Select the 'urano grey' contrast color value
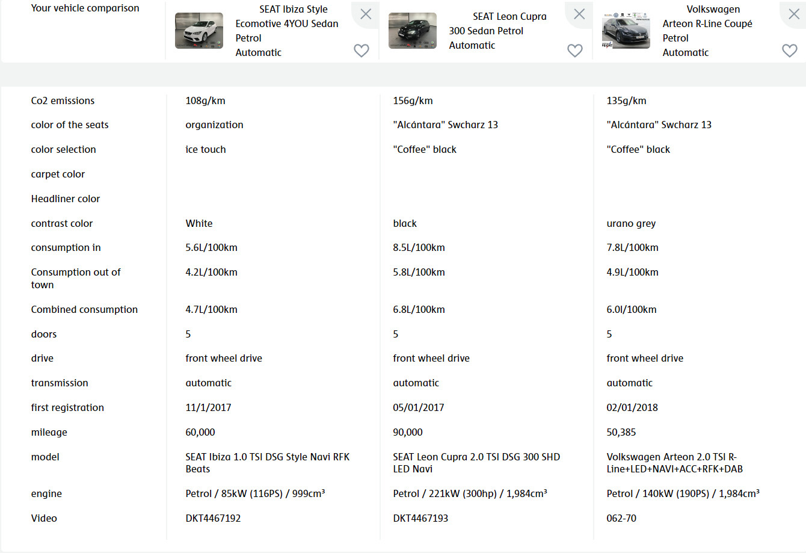The width and height of the screenshot is (806, 553). click(631, 224)
